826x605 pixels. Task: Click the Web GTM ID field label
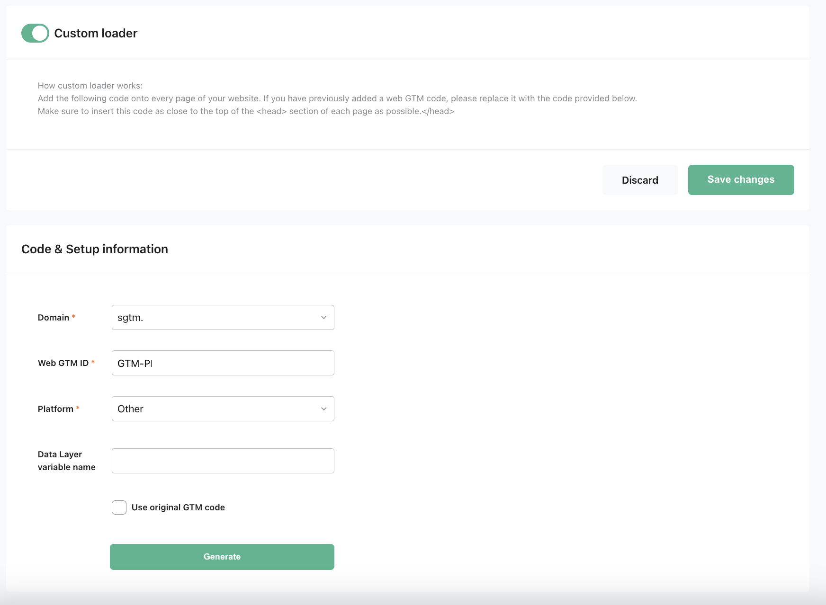(x=63, y=363)
